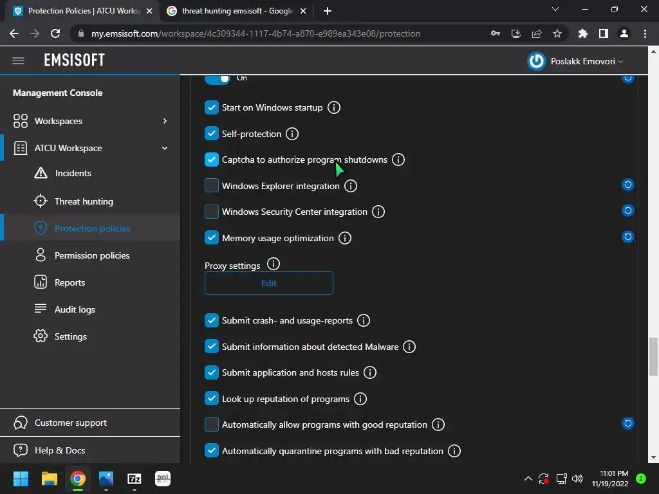This screenshot has height=494, width=659.
Task: Open File Explorer from the taskbar
Action: [x=49, y=479]
